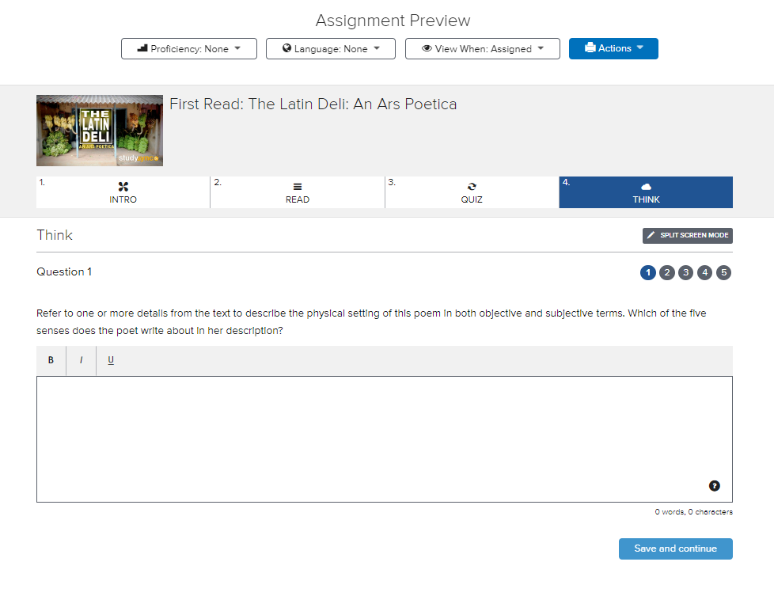Open the View When: Assigned dropdown

(482, 48)
